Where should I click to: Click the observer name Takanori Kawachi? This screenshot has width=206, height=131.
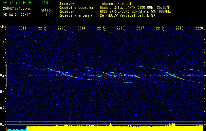click(x=116, y=4)
